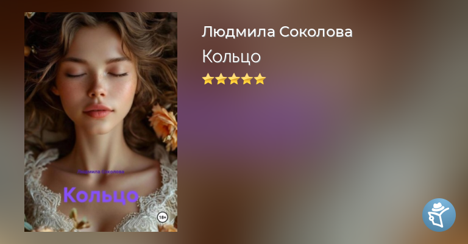Click the fourth rating star
468x244 pixels.
[247, 79]
